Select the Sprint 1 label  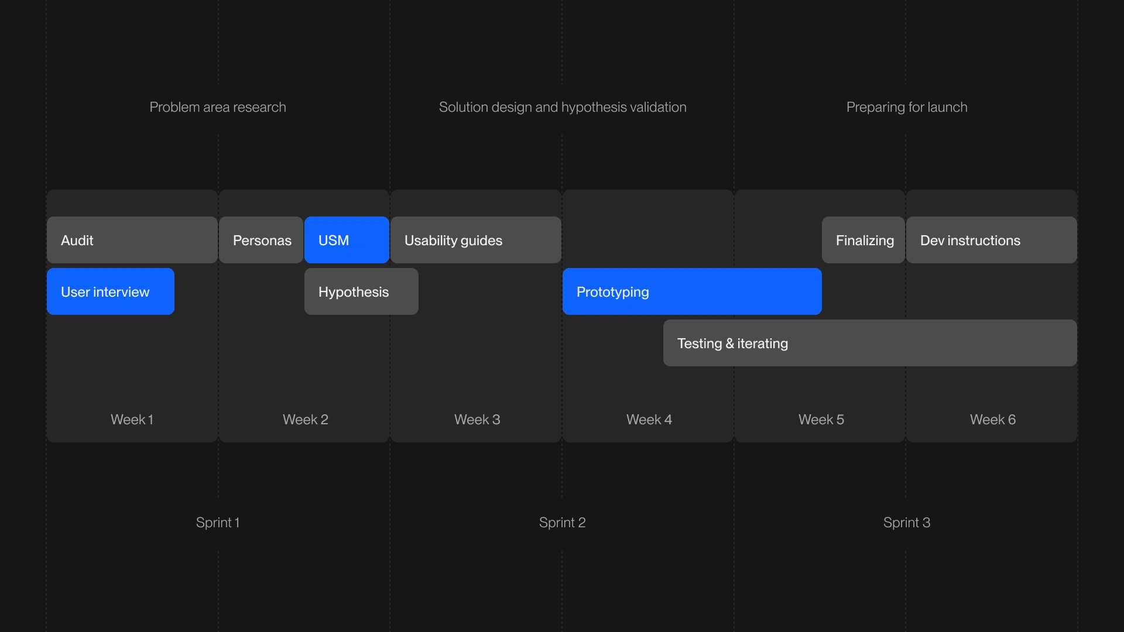click(x=217, y=523)
